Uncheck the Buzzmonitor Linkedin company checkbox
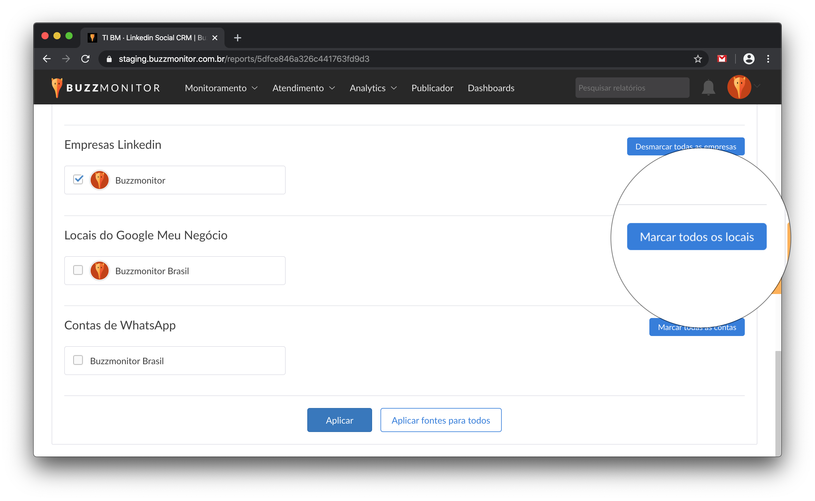Screen dimensions: 815x501 [x=78, y=180]
